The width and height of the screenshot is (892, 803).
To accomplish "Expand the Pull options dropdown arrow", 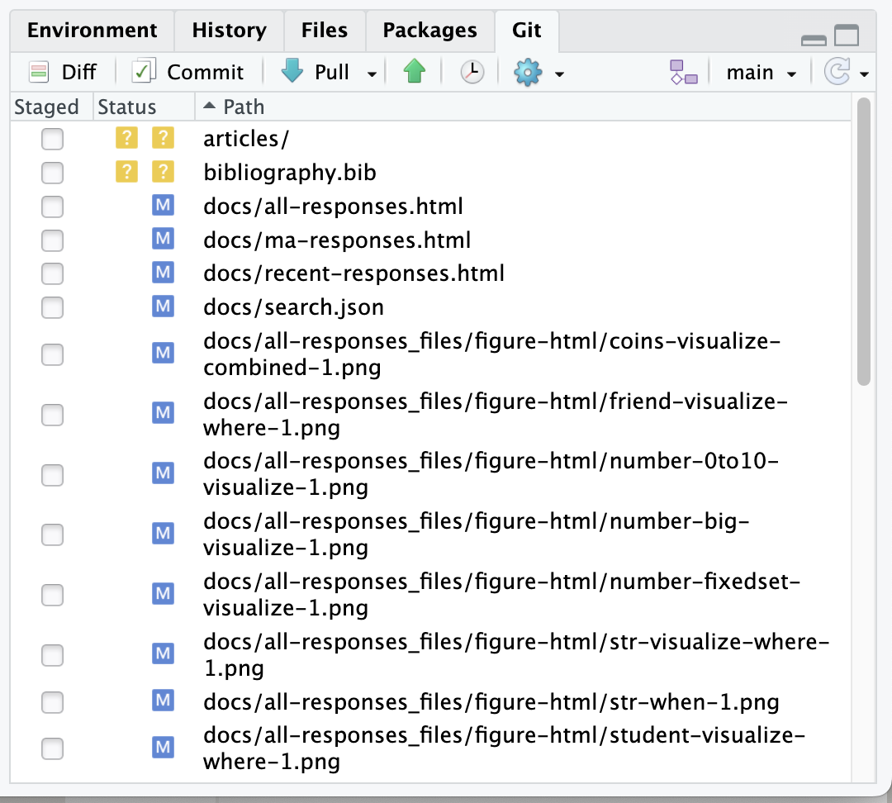I will (372, 74).
